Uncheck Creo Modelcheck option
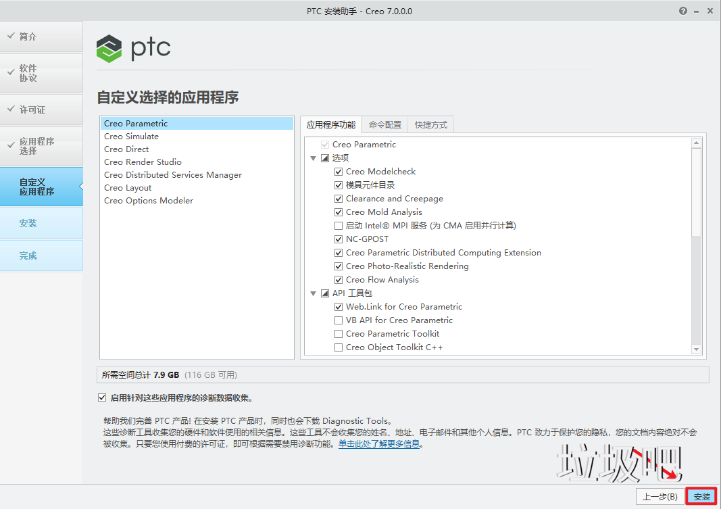 pos(339,172)
